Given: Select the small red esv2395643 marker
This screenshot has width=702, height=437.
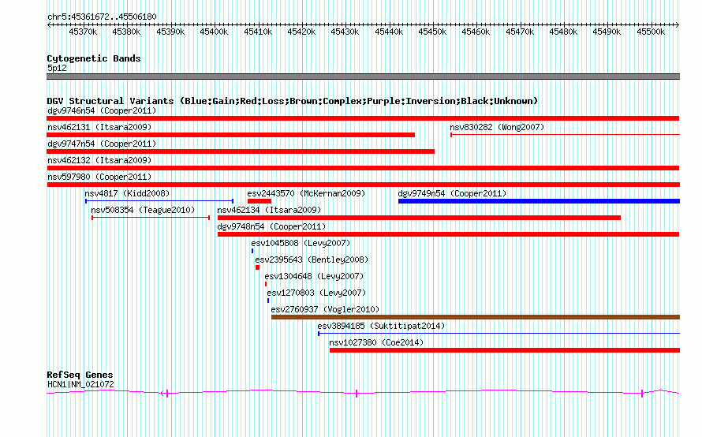Looking at the screenshot, I should [x=257, y=267].
